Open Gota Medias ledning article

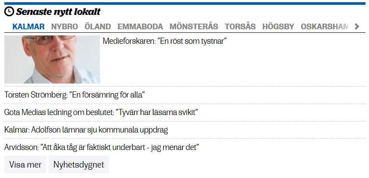tap(101, 112)
